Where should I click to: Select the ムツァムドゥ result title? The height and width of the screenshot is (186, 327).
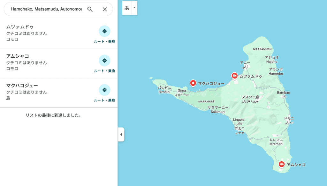(20, 27)
